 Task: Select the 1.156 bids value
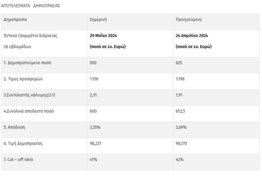click(x=94, y=79)
